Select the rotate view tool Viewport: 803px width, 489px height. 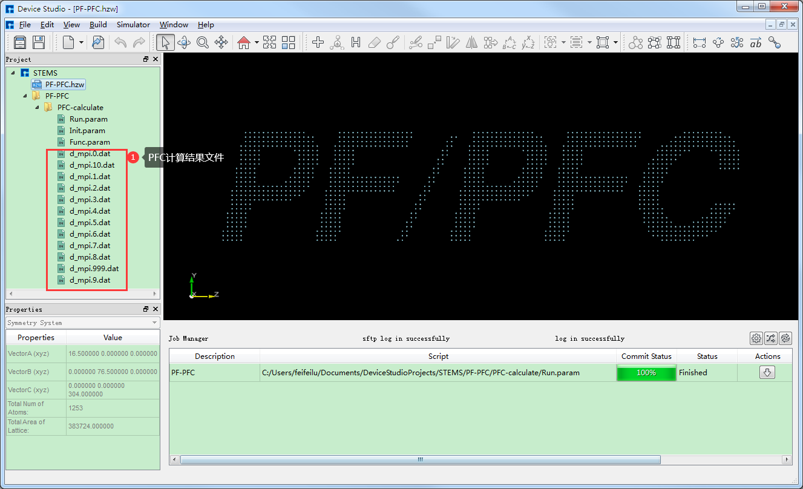point(183,42)
